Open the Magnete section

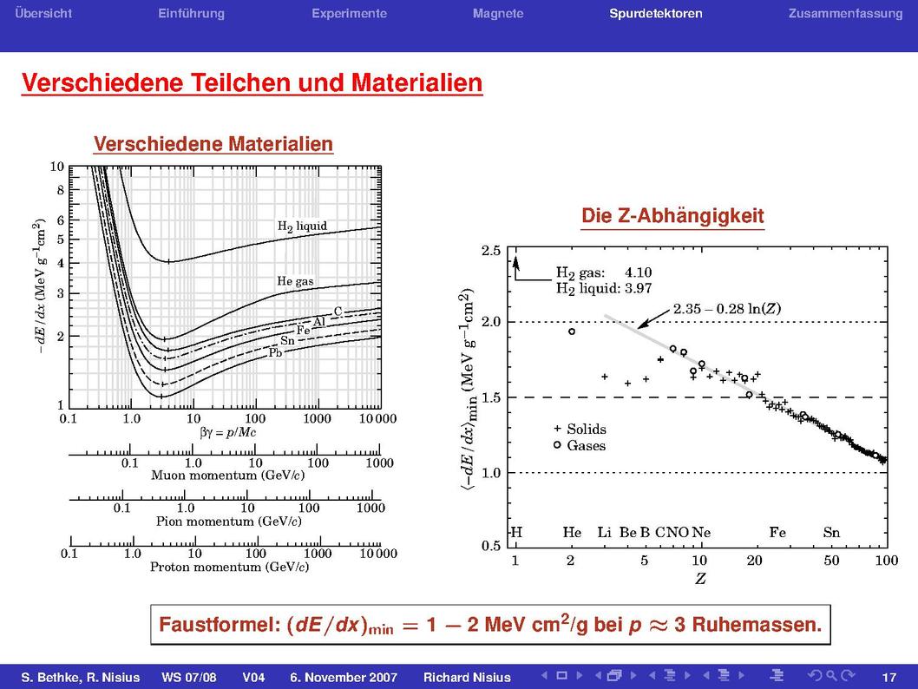pyautogui.click(x=498, y=13)
